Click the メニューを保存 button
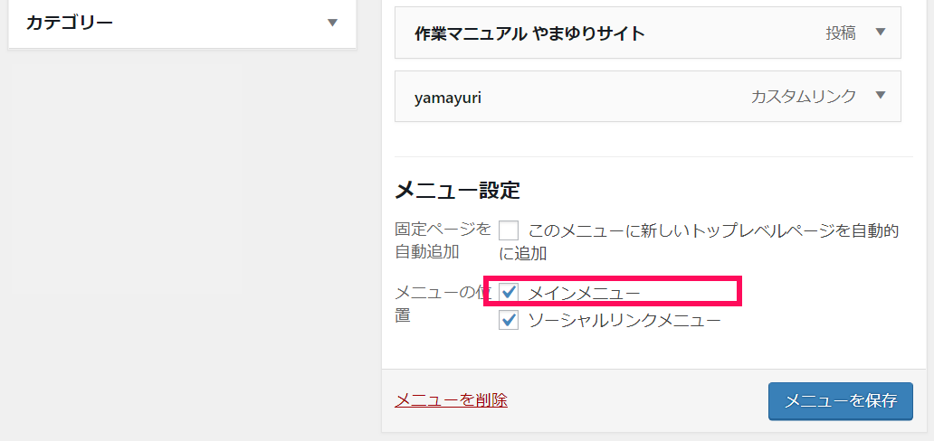934x441 pixels. pos(841,401)
